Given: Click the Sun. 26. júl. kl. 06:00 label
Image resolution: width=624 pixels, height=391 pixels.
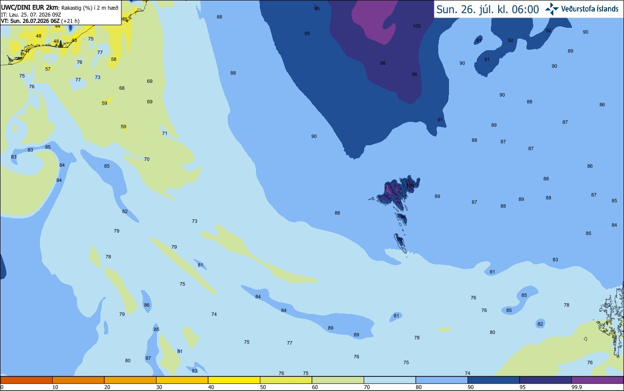Looking at the screenshot, I should pos(487,9).
